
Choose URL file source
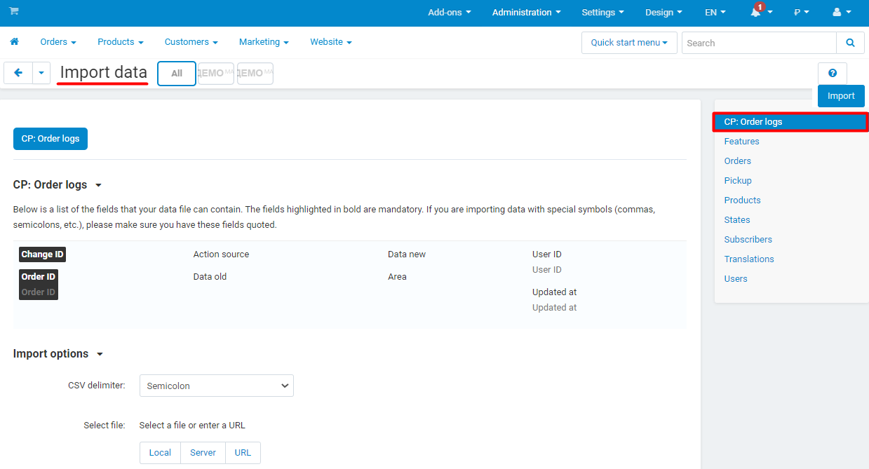click(243, 453)
